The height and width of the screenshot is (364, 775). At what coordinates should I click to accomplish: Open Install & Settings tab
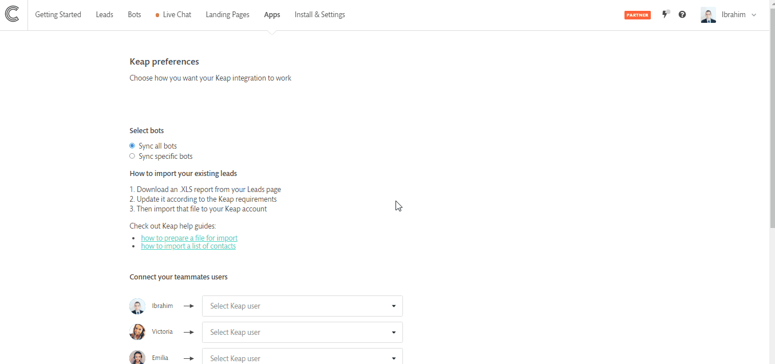(x=319, y=15)
